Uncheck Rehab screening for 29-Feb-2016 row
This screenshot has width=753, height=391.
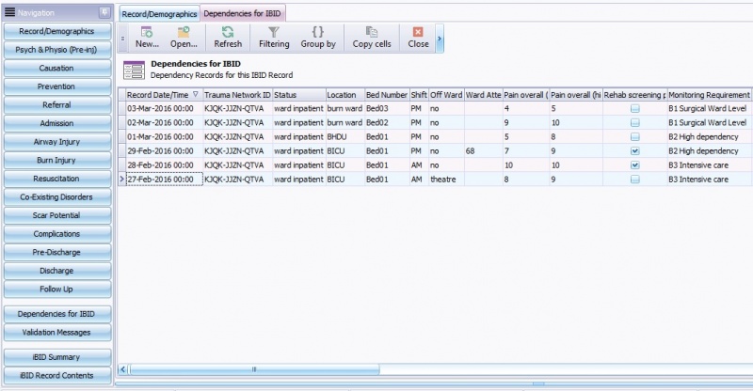[x=635, y=150]
